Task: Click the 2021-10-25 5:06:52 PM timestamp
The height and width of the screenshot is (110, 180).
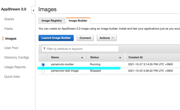Action: [x=150, y=71]
